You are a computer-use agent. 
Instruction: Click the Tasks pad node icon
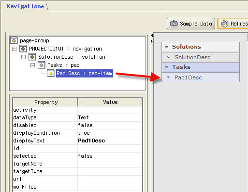pyautogui.click(x=41, y=65)
